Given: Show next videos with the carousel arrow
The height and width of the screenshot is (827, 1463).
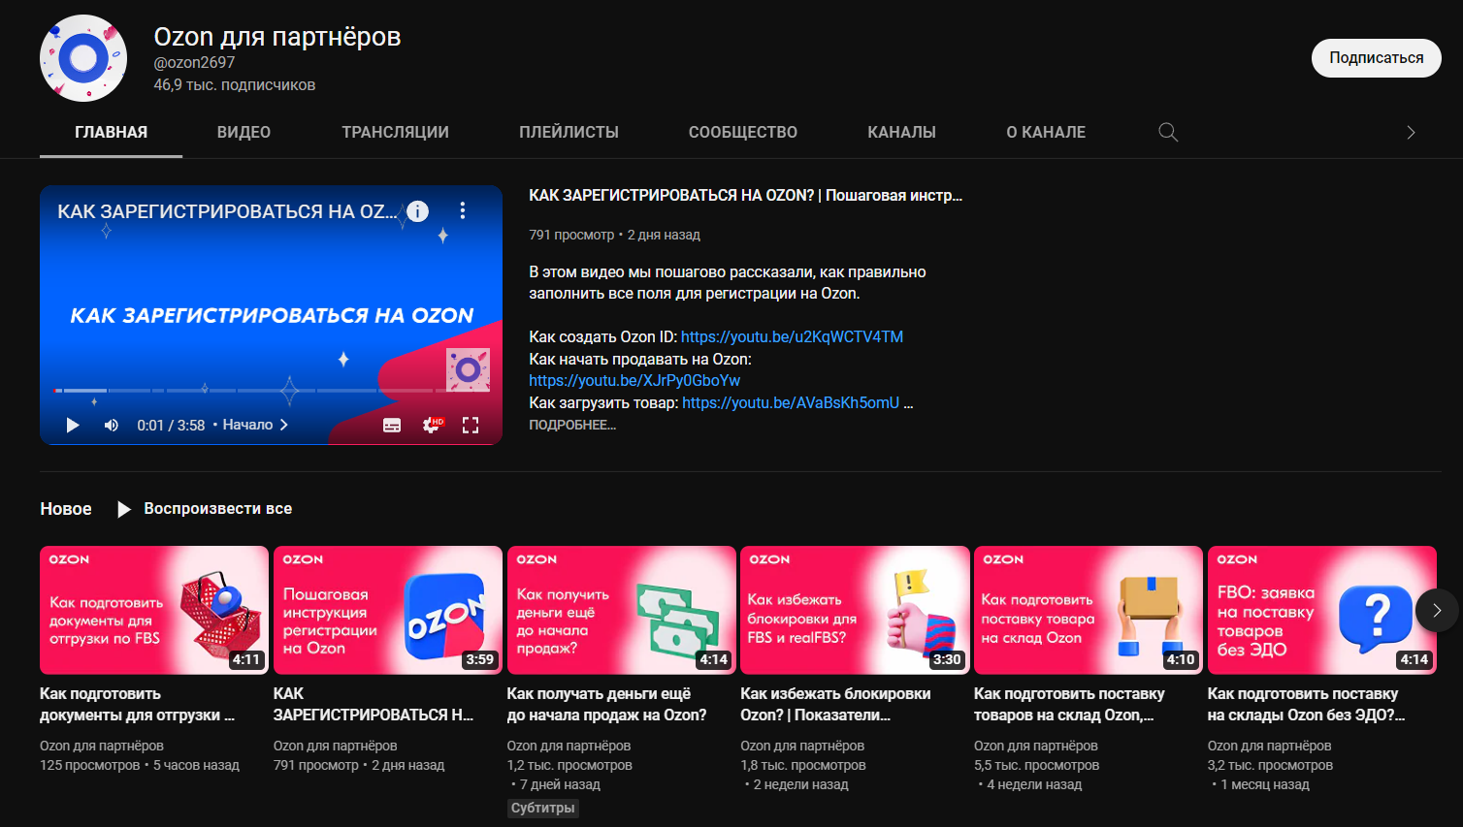Looking at the screenshot, I should tap(1437, 611).
